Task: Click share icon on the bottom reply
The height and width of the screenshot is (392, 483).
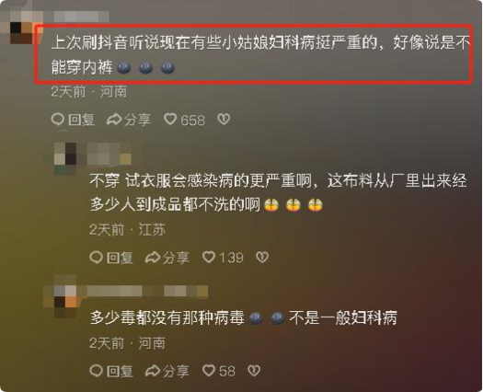Action: point(153,371)
